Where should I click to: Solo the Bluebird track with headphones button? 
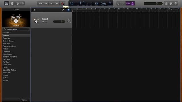click(x=45, y=22)
